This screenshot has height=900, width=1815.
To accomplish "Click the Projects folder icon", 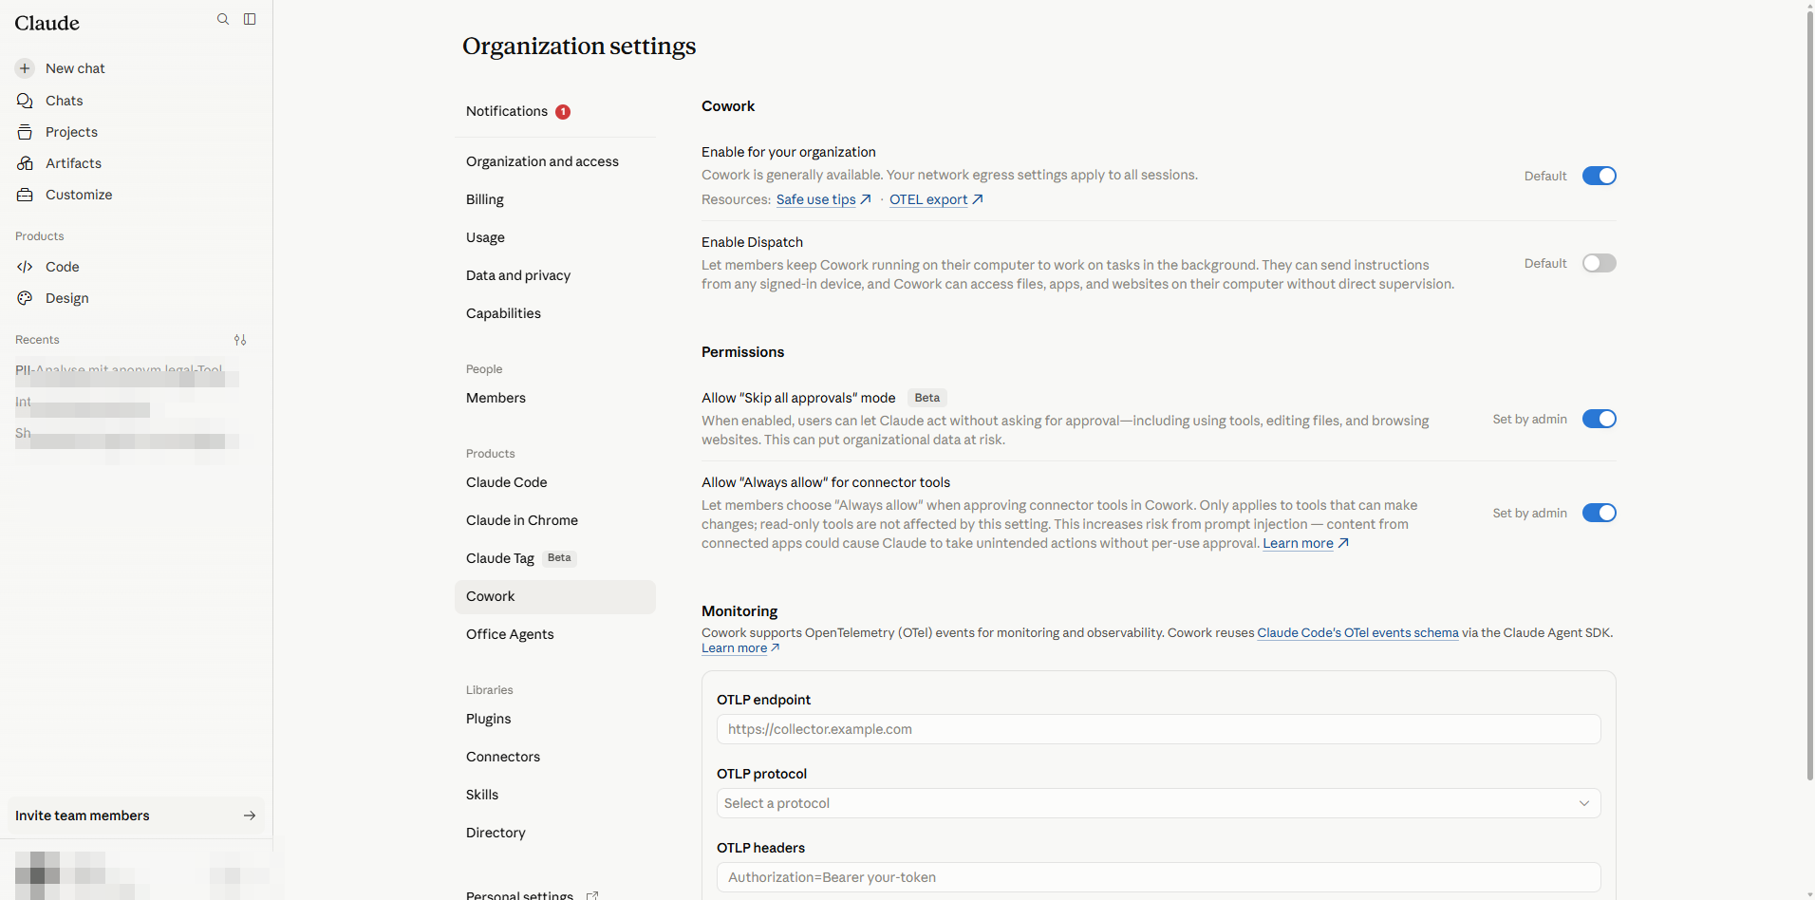I will pyautogui.click(x=25, y=132).
